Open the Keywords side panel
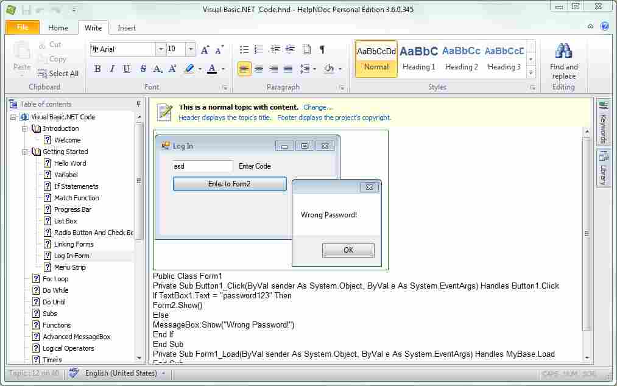 coord(604,125)
